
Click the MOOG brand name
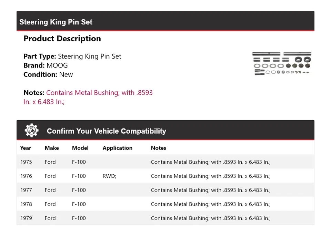coord(57,65)
